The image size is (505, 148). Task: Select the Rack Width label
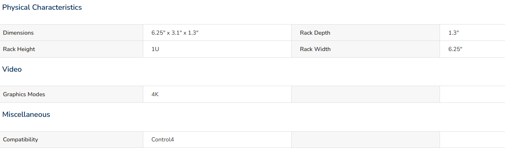click(315, 49)
